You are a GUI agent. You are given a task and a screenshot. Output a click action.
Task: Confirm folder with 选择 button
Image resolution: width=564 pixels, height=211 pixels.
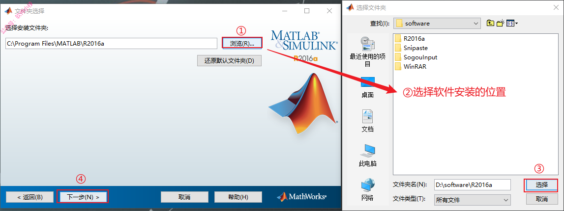pos(542,185)
